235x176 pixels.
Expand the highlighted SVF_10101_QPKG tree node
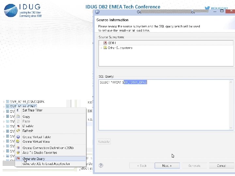[4, 107]
